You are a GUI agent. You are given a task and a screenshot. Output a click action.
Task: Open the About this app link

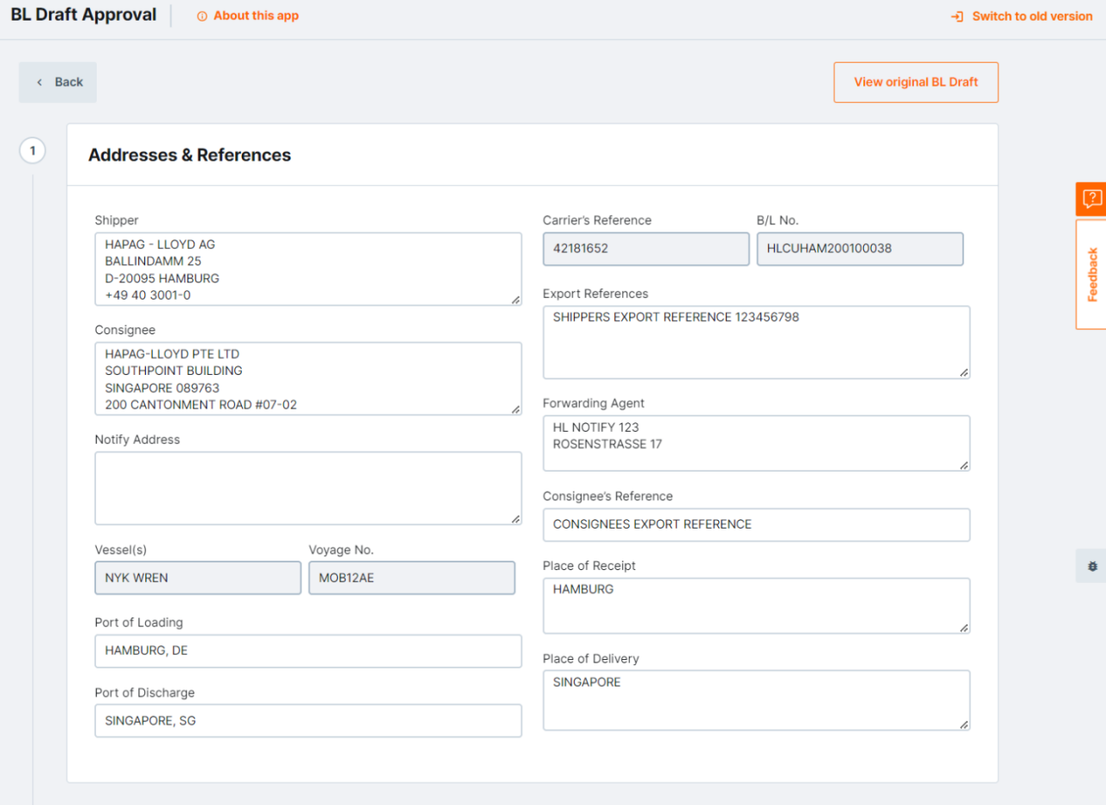pyautogui.click(x=256, y=16)
